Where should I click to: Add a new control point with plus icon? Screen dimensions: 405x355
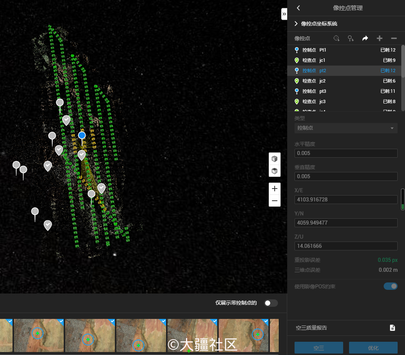tap(380, 38)
